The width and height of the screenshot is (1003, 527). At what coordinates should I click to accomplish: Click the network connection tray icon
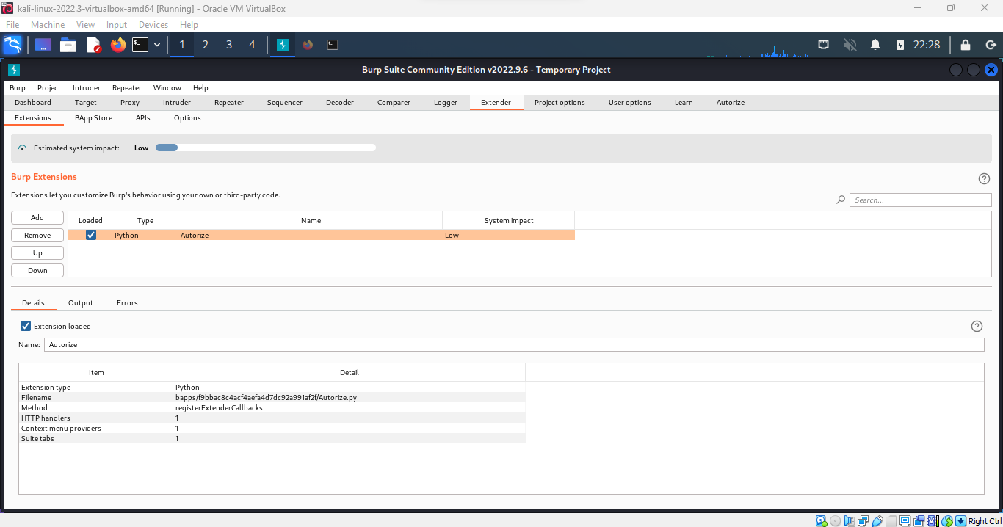pyautogui.click(x=824, y=45)
